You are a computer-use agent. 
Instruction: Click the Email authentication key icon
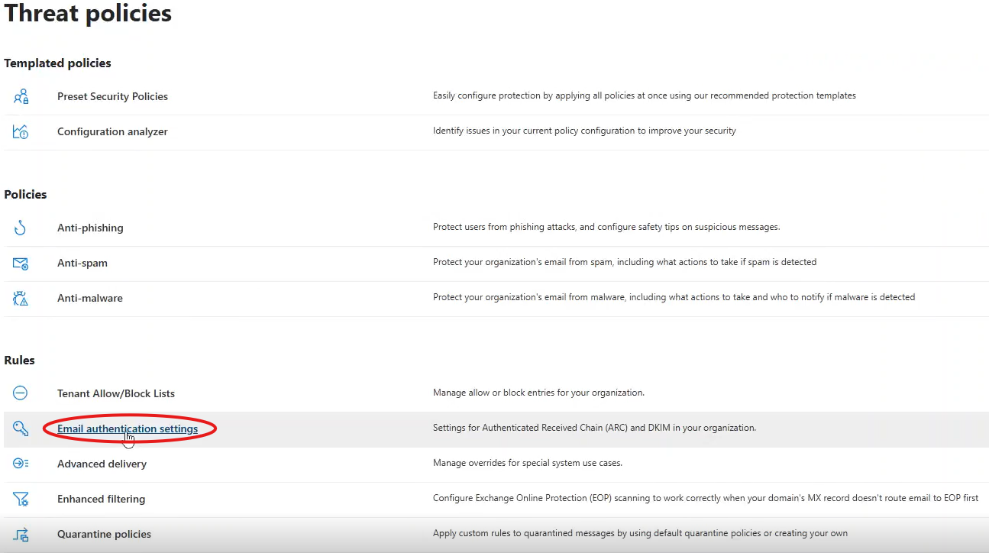tap(21, 428)
